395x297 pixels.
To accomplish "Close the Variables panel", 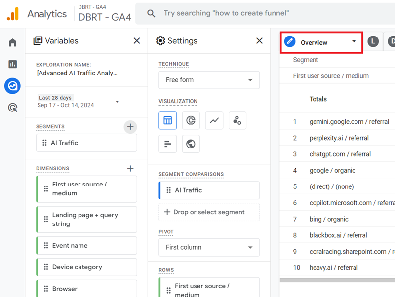I will 137,41.
